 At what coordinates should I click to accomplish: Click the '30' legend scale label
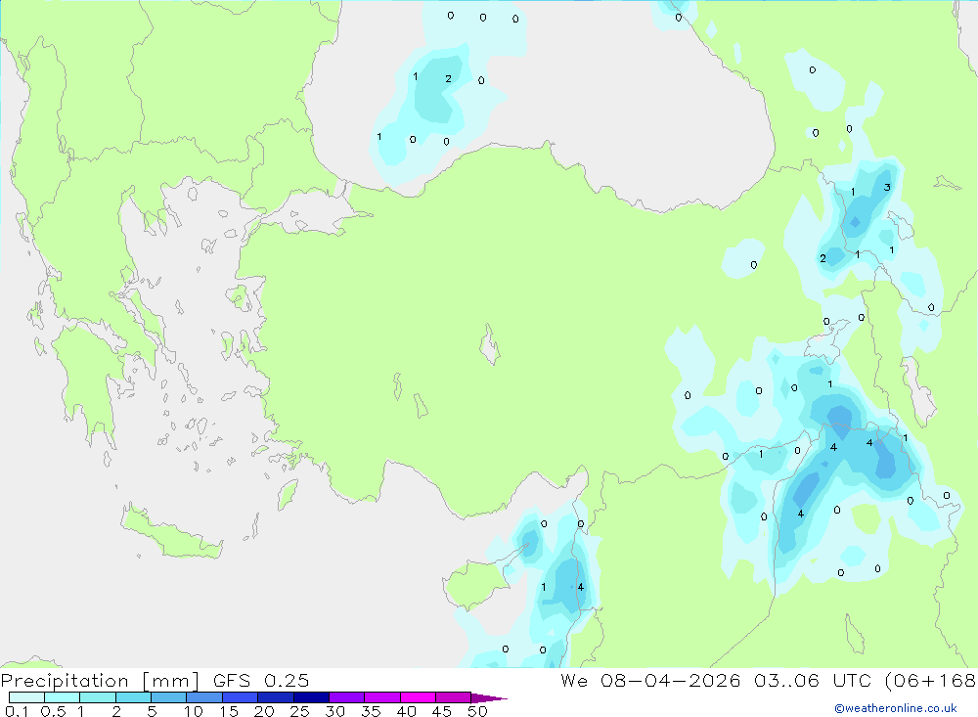point(335,711)
